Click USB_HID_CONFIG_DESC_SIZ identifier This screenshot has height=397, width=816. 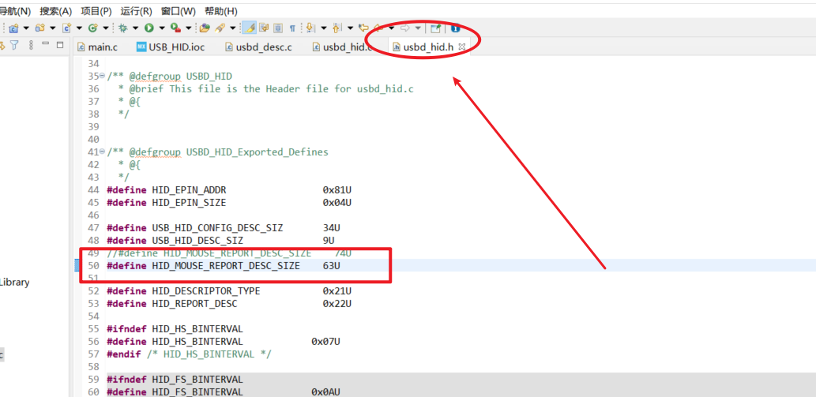click(217, 228)
